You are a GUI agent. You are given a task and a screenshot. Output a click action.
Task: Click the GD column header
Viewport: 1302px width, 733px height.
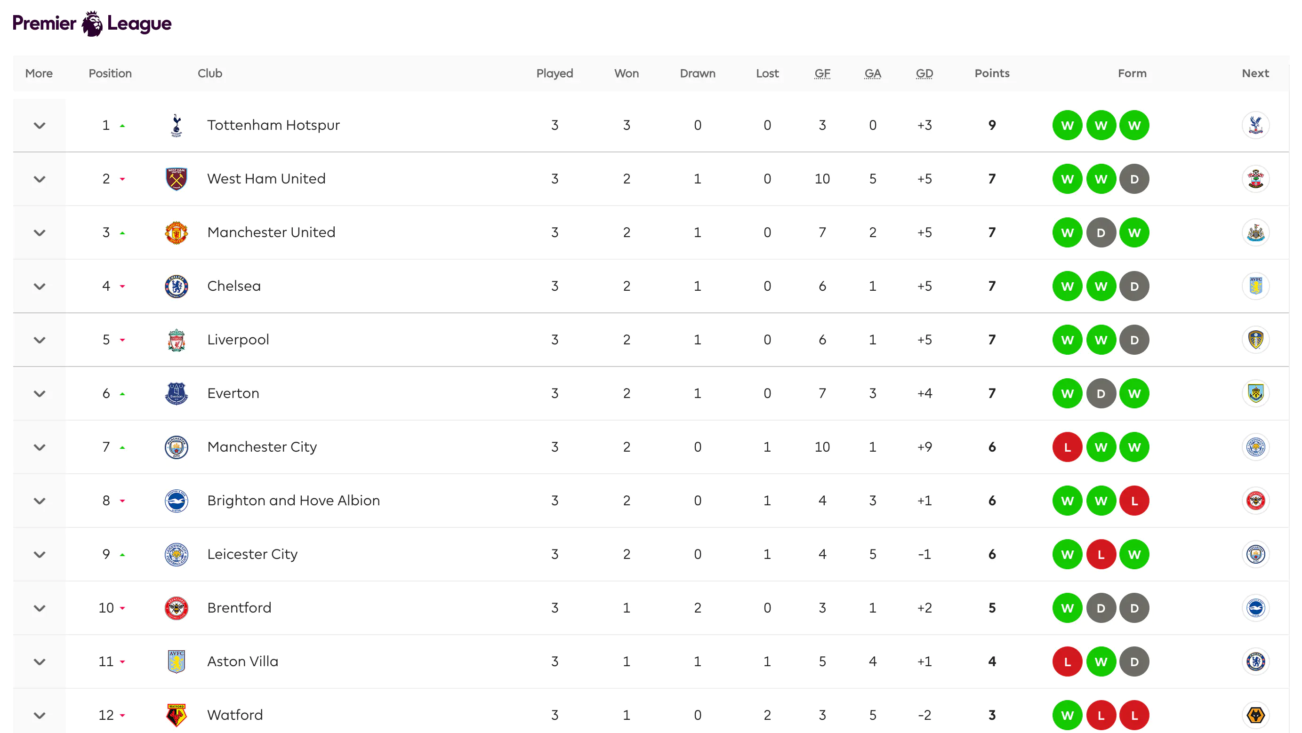[x=924, y=73]
